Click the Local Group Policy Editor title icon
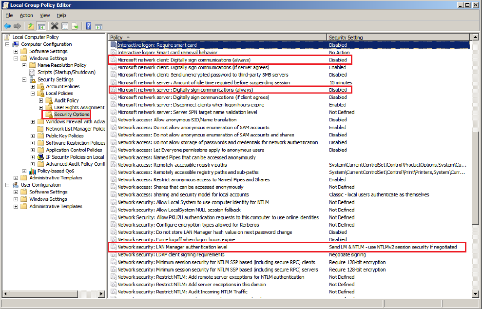This screenshot has height=309, width=482. point(5,5)
